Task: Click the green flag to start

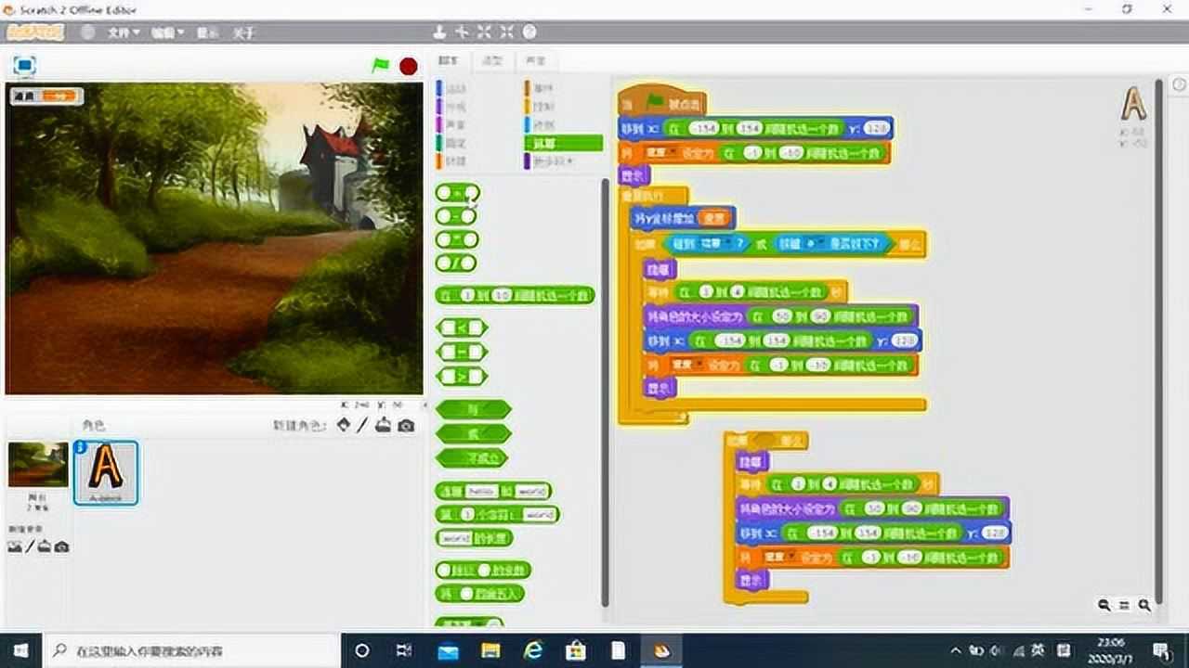Action: [381, 66]
